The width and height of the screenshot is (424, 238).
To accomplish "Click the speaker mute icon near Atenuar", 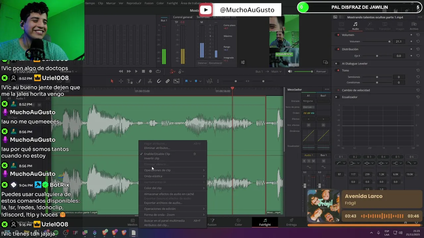I will 290,71.
